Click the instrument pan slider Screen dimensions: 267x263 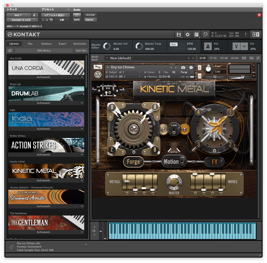(x=215, y=77)
